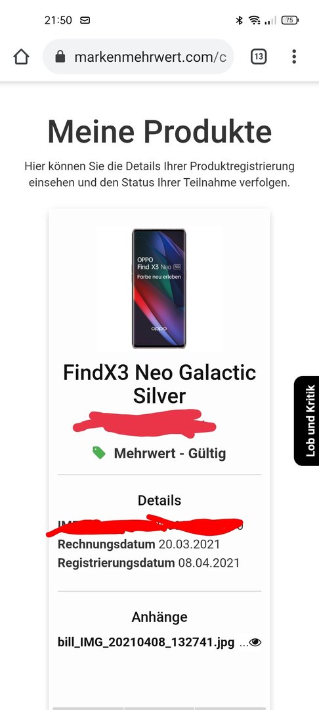This screenshot has width=319, height=710.
Task: Tap the mail notification icon in status bar
Action: click(85, 20)
